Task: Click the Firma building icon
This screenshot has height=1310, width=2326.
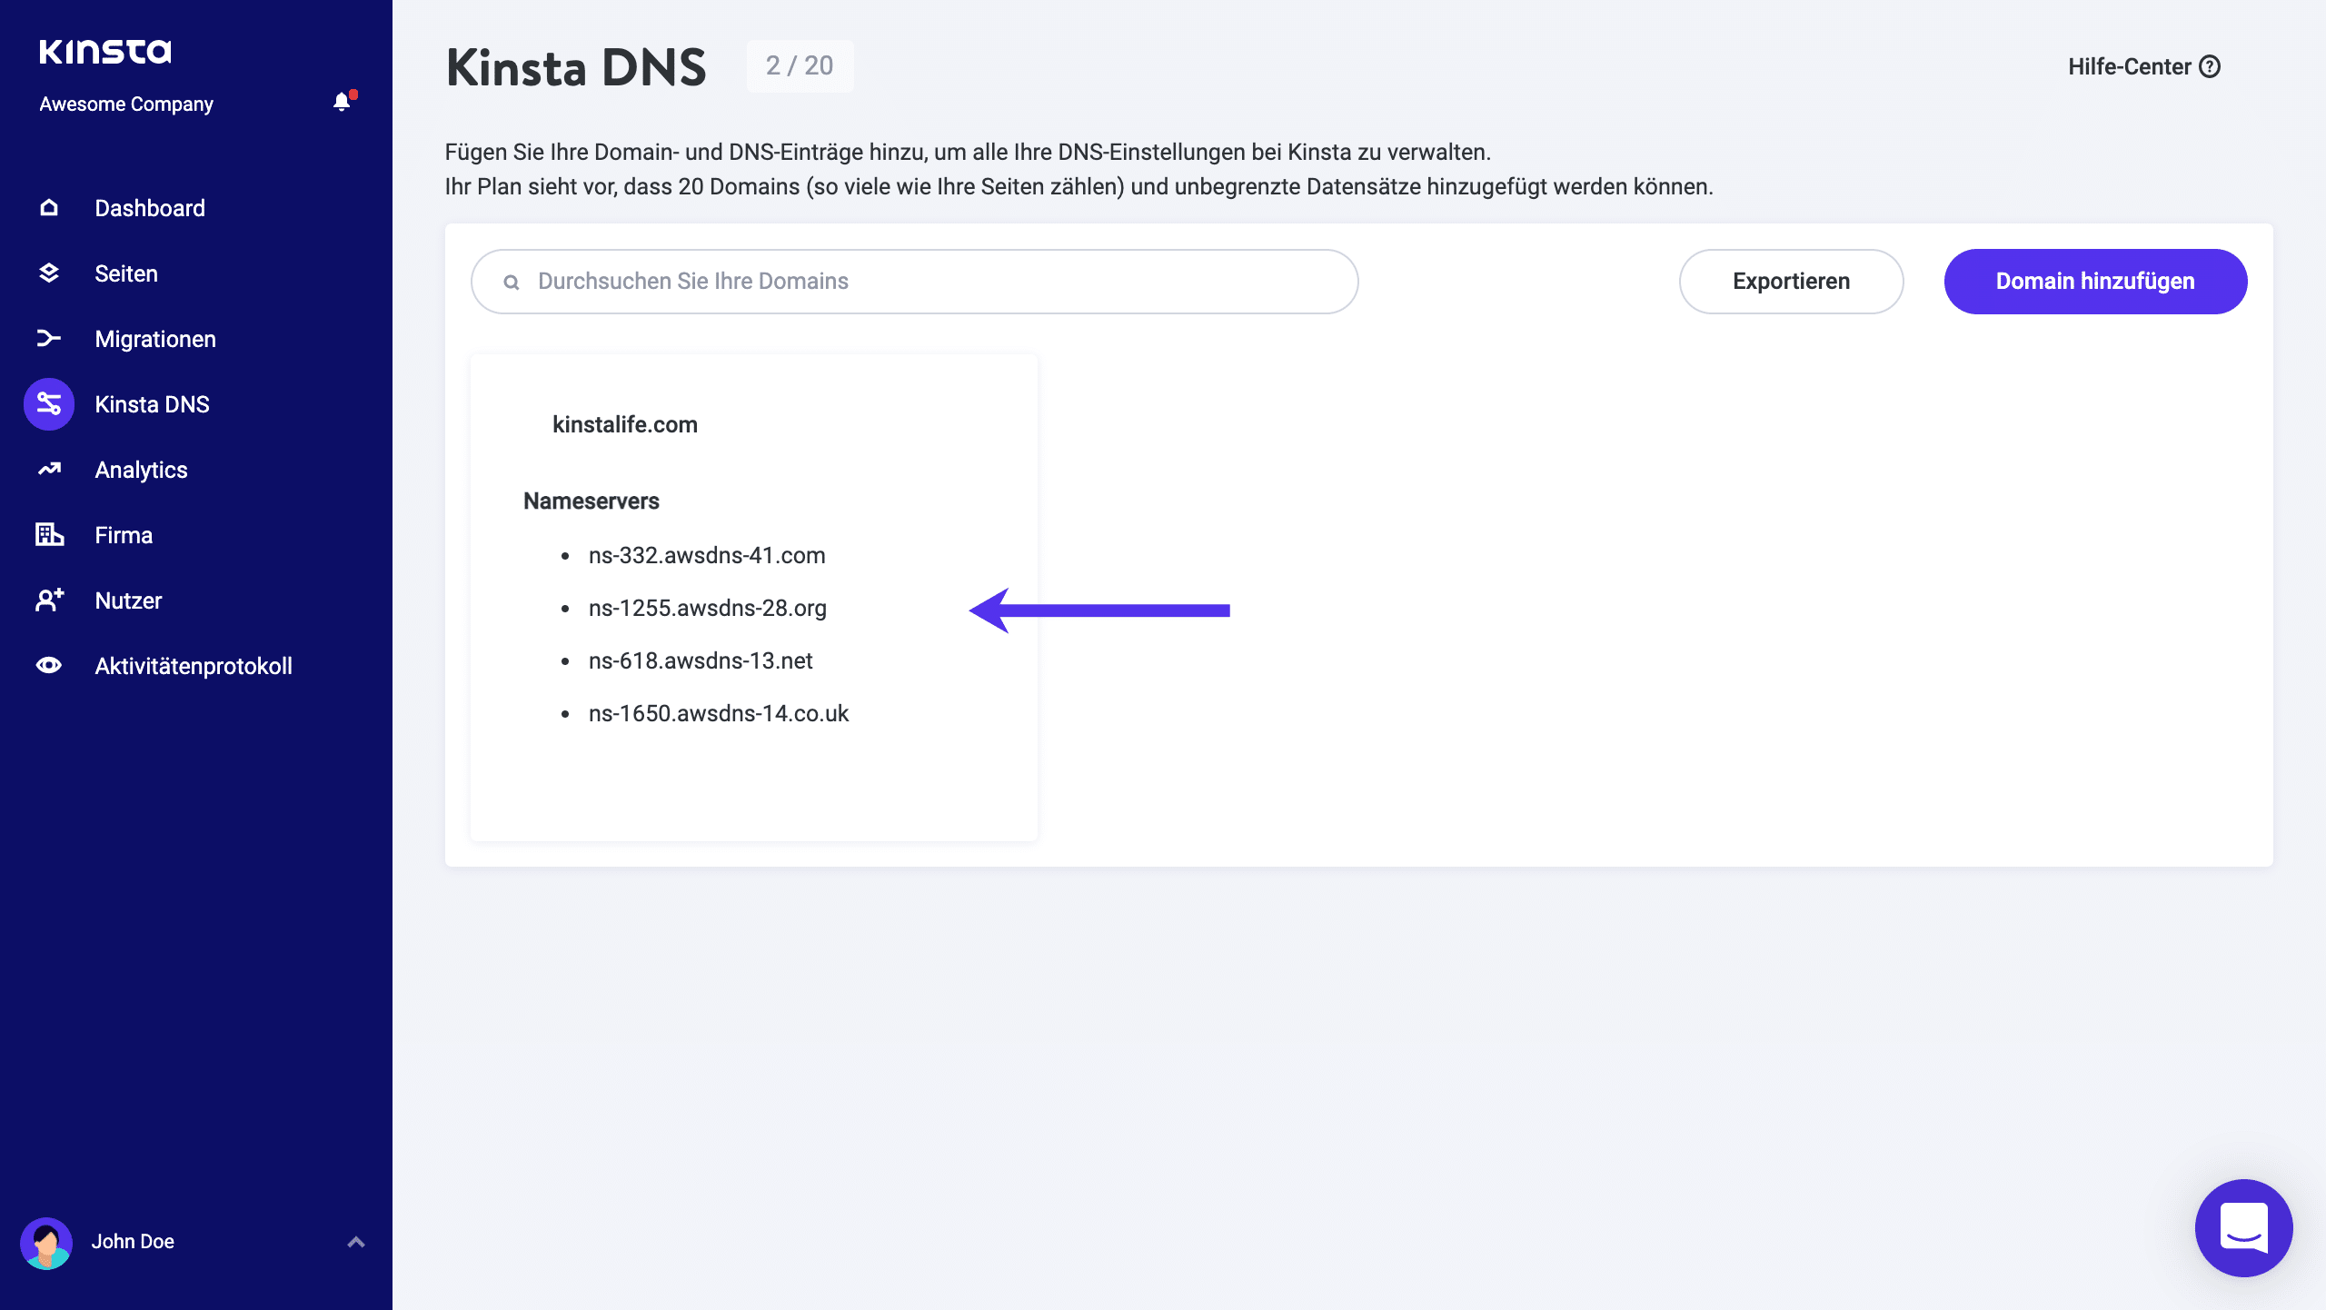Action: coord(49,535)
